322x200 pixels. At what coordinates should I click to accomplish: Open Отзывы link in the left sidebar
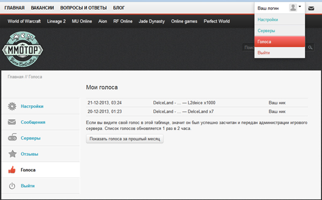pos(30,154)
